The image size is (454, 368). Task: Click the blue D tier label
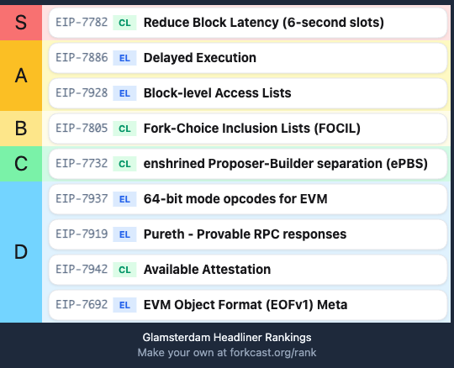click(x=21, y=252)
